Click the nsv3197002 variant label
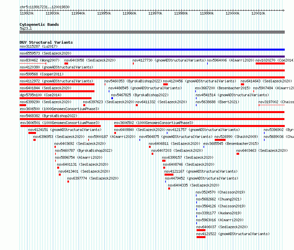This screenshot has width=294, height=250. tap(276, 102)
